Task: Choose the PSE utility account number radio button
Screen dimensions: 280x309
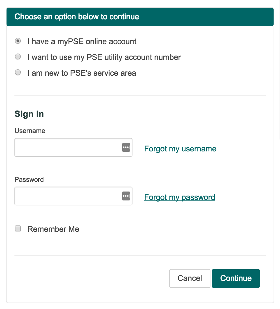Action: tap(18, 57)
